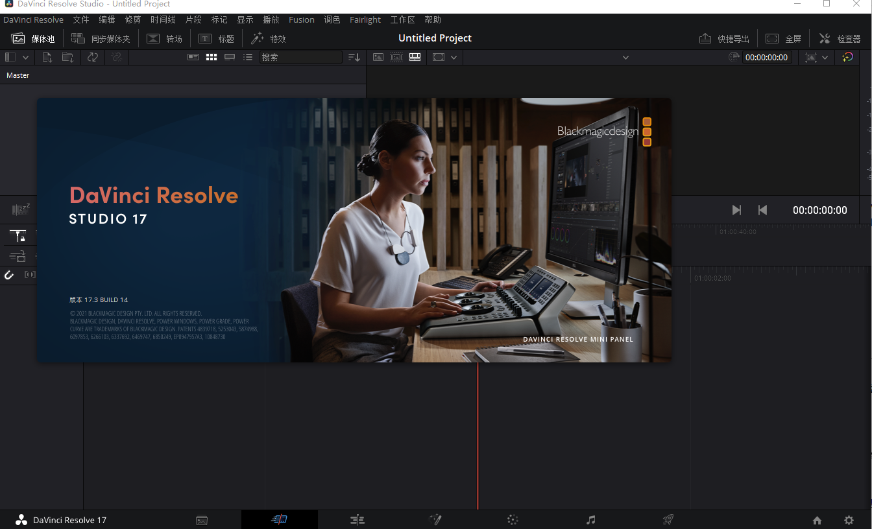Click timeline ruler mark 01:00:02:00
The width and height of the screenshot is (872, 529).
tap(712, 278)
